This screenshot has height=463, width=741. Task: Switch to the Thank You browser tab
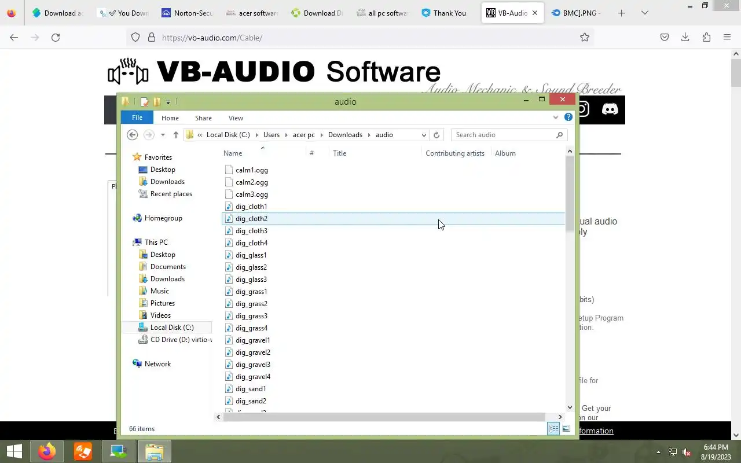point(443,13)
